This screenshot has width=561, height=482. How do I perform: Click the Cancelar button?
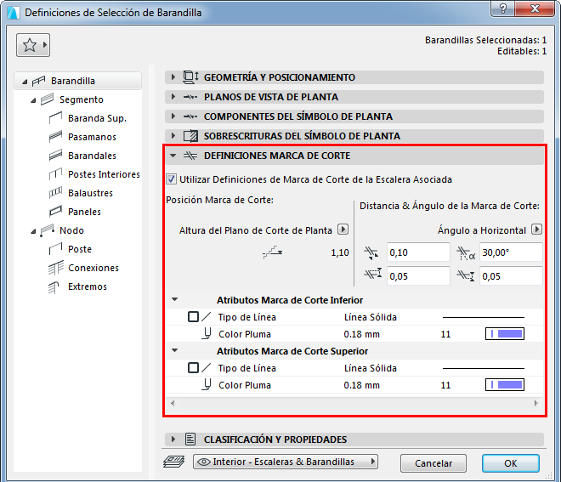[433, 463]
